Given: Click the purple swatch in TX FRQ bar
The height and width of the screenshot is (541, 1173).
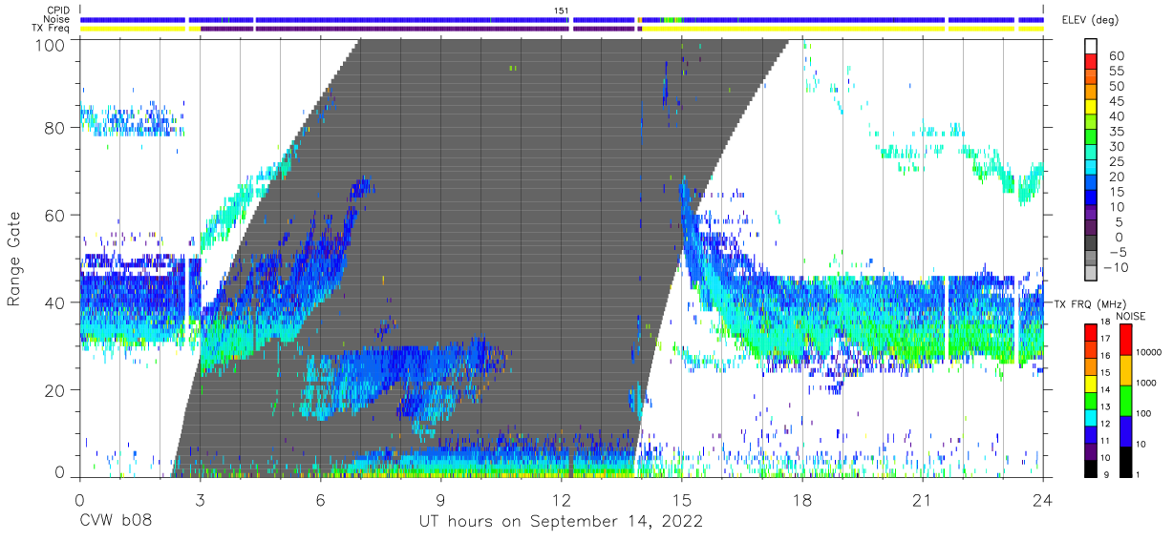Looking at the screenshot, I should pyautogui.click(x=1091, y=450).
